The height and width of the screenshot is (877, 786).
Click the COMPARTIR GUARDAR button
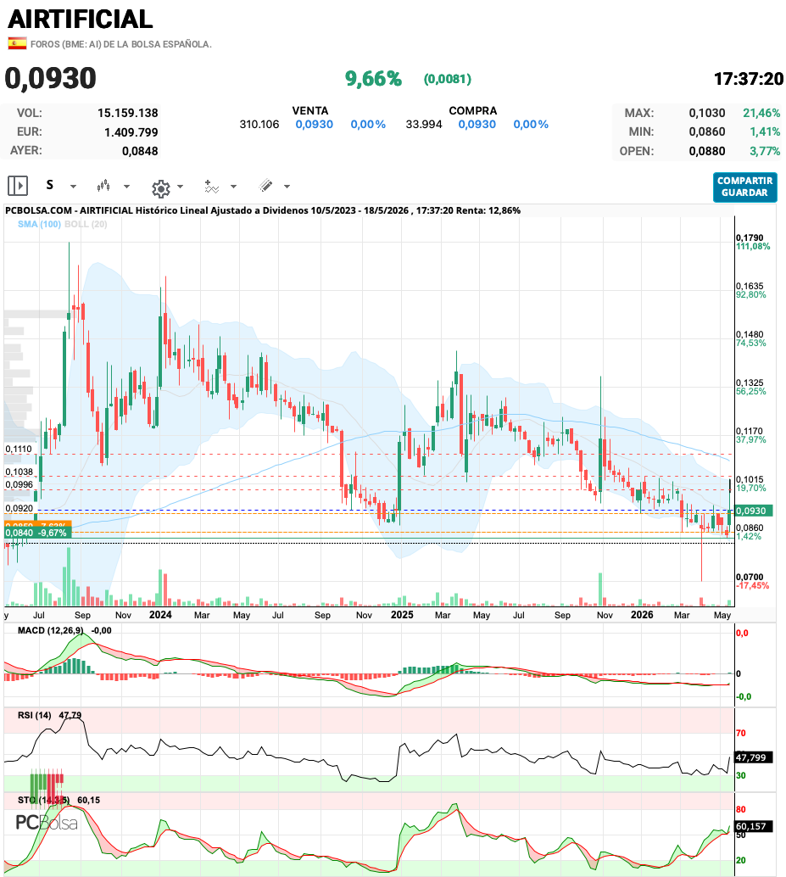point(744,187)
